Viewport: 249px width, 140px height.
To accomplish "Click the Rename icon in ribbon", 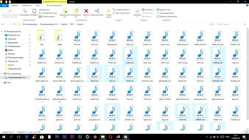I will (x=97, y=11).
